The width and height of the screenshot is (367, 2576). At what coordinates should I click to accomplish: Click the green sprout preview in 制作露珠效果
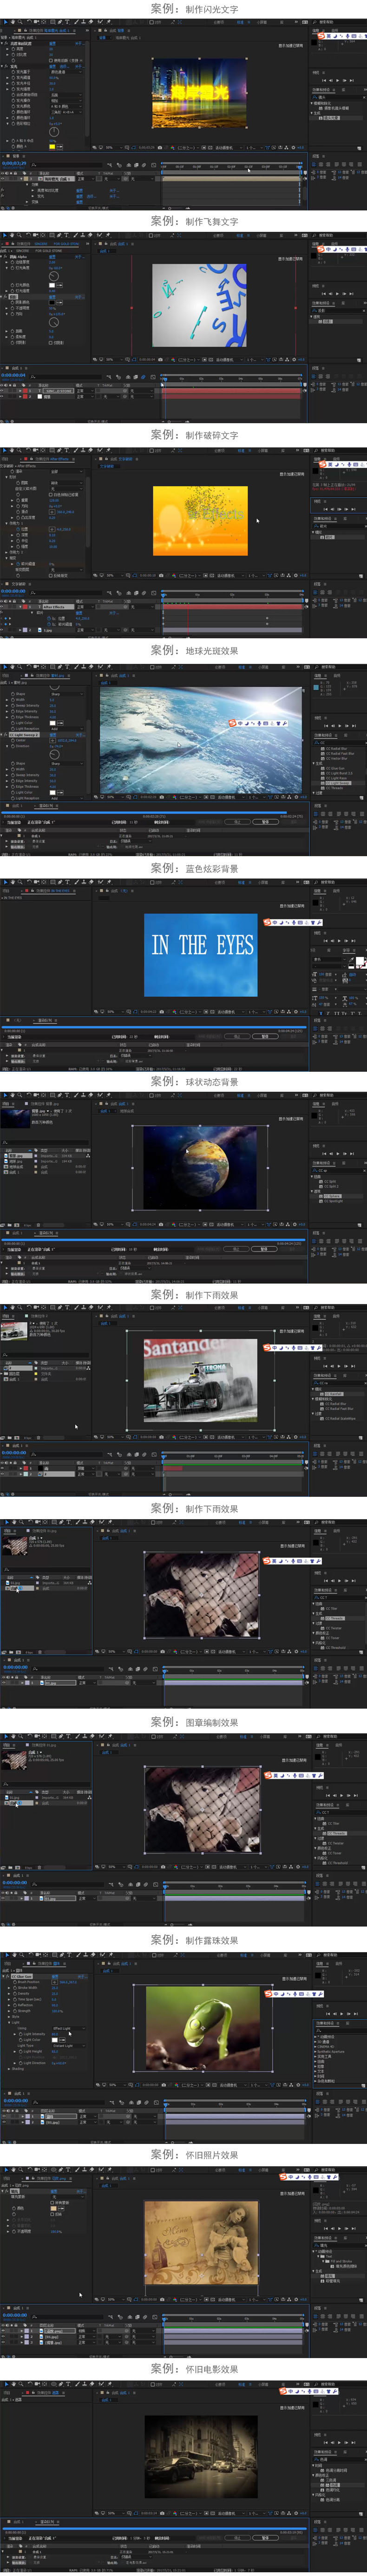(x=203, y=2027)
